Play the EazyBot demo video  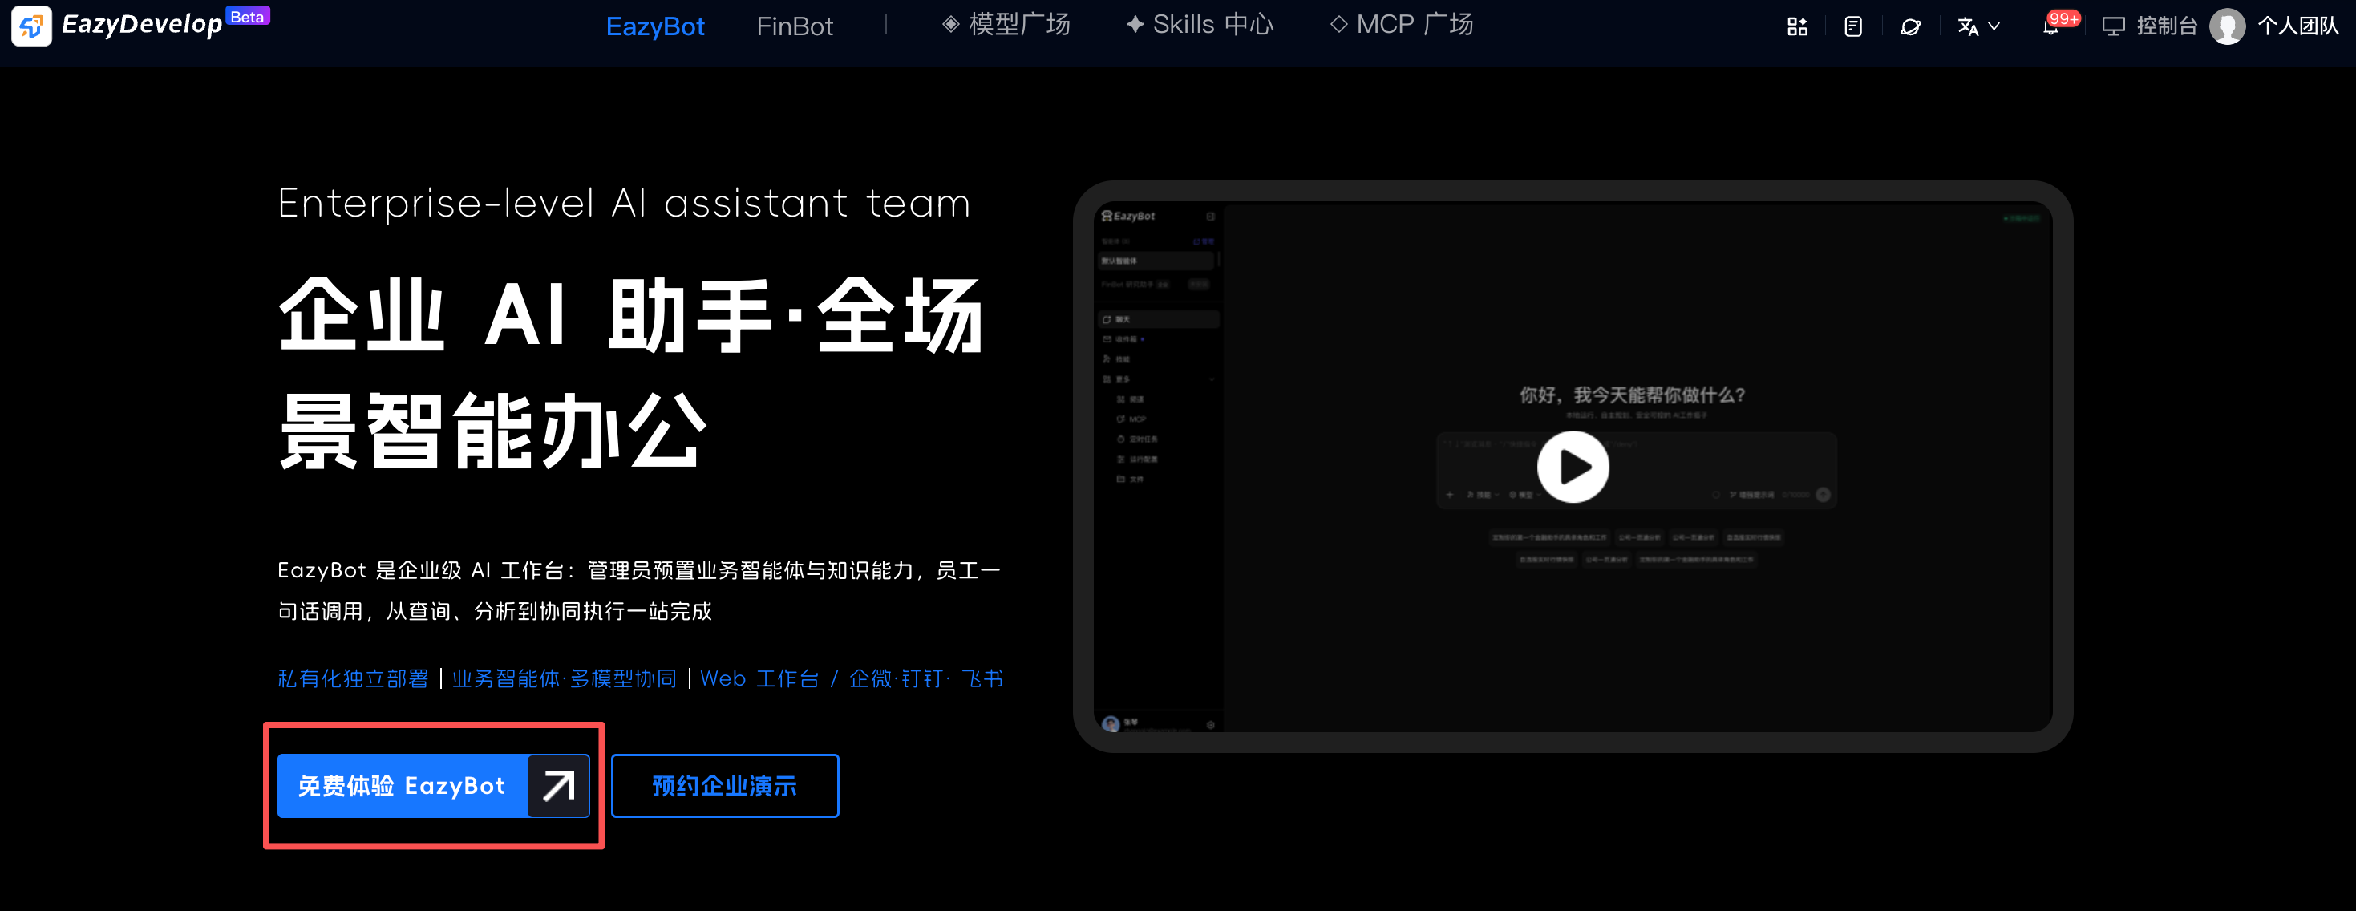(x=1573, y=467)
